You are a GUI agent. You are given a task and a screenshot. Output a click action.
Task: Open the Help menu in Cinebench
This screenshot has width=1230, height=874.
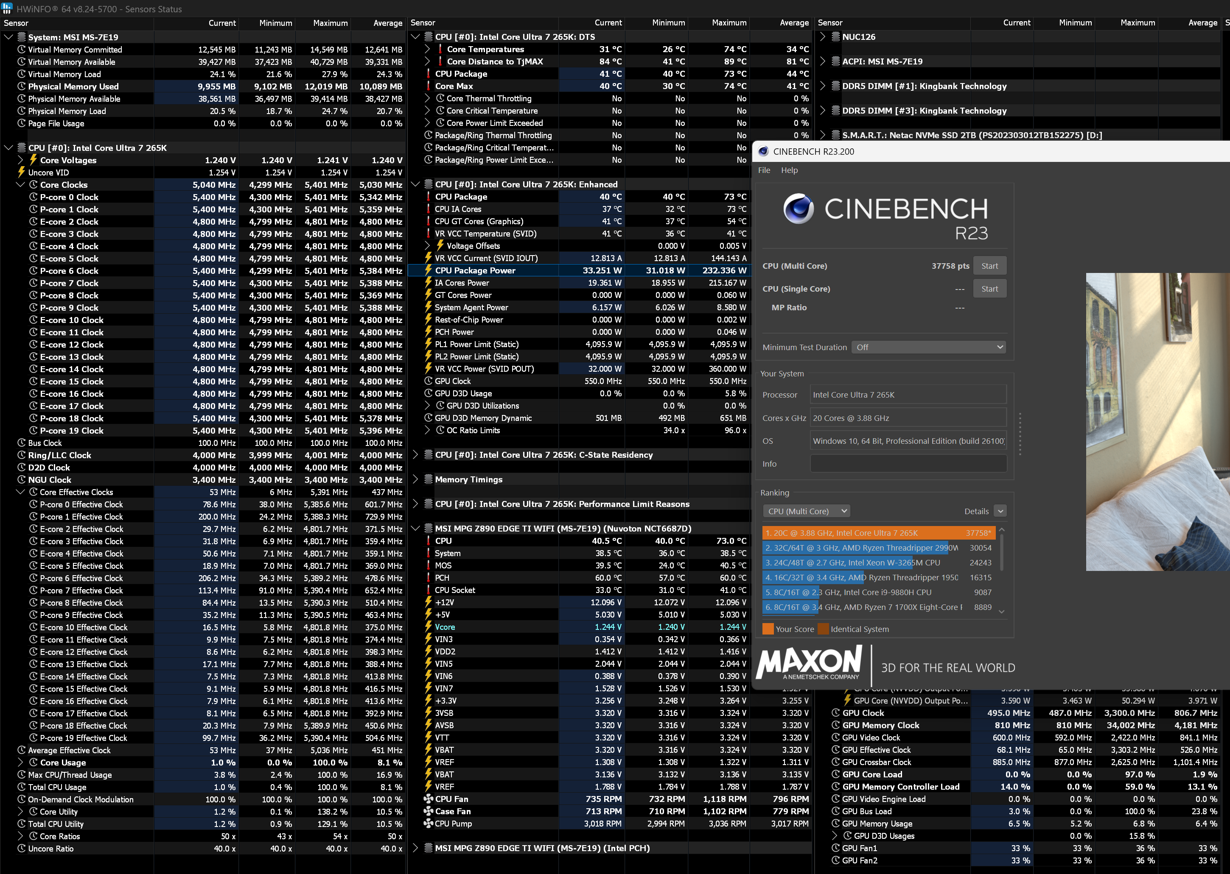pos(789,170)
